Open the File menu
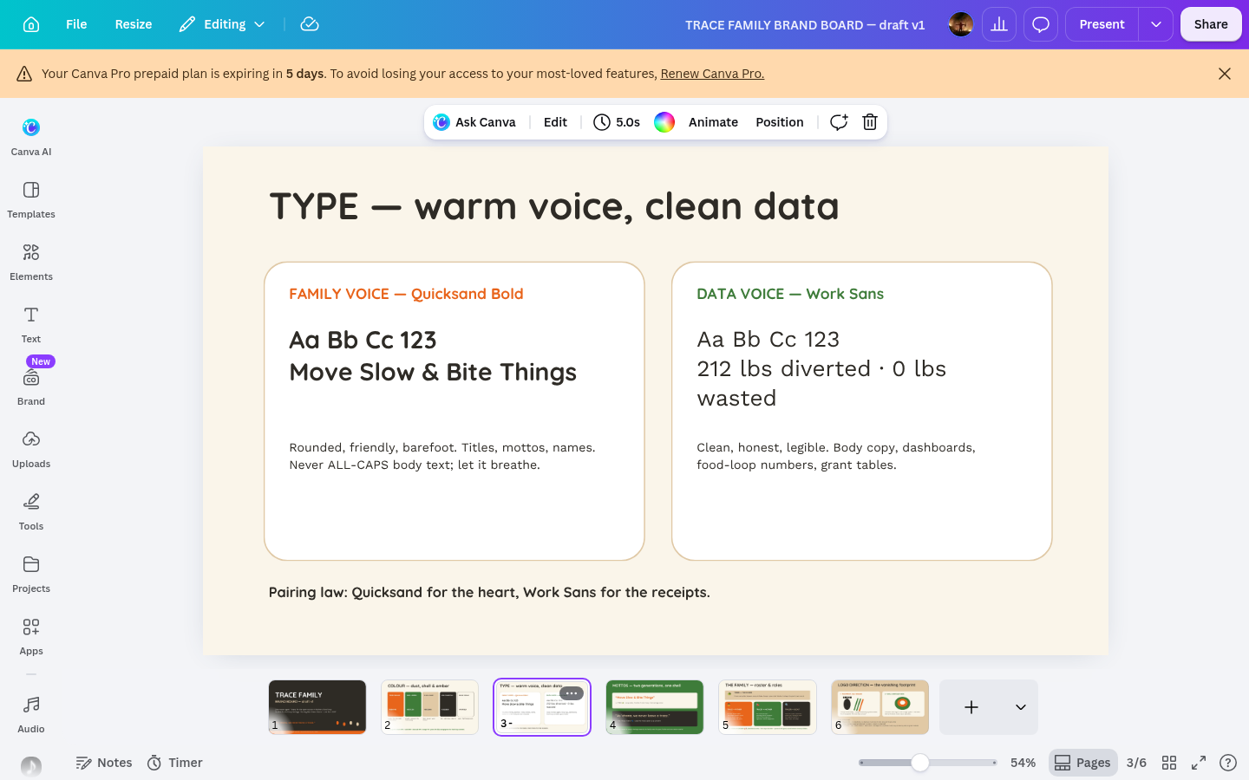 (x=76, y=24)
